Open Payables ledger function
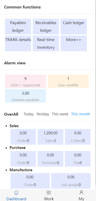The width and height of the screenshot is (96, 201). pos(18,27)
